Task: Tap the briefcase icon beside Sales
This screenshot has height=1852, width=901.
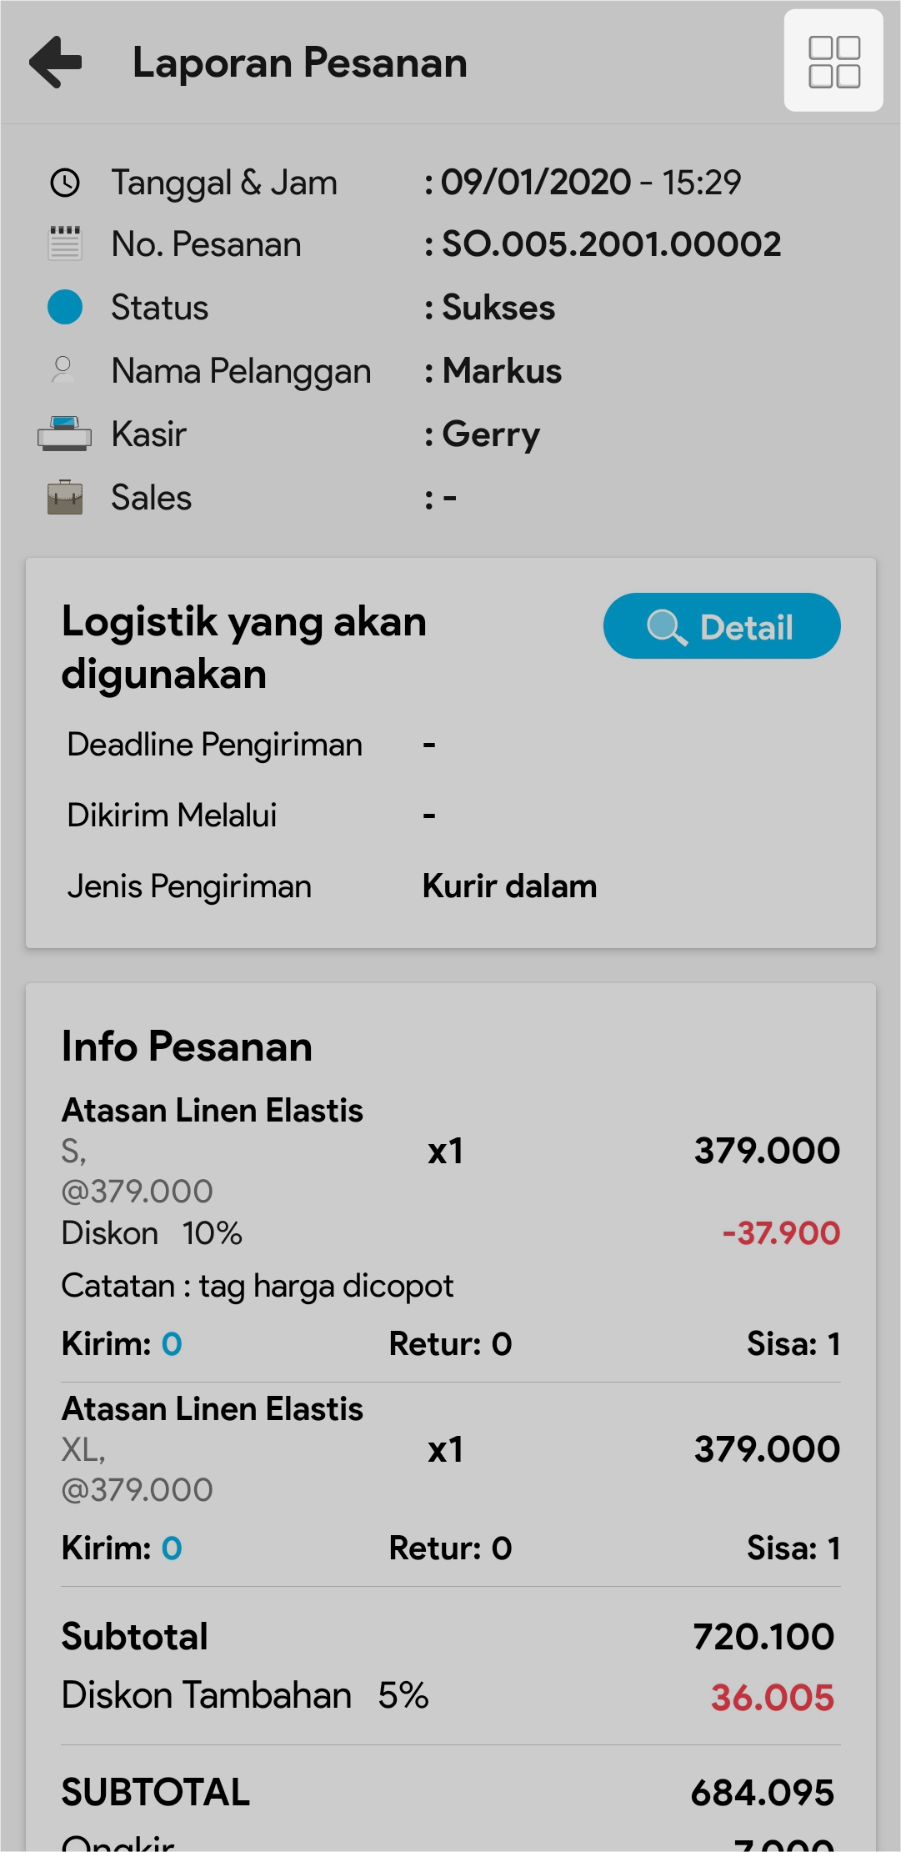Action: coord(65,497)
